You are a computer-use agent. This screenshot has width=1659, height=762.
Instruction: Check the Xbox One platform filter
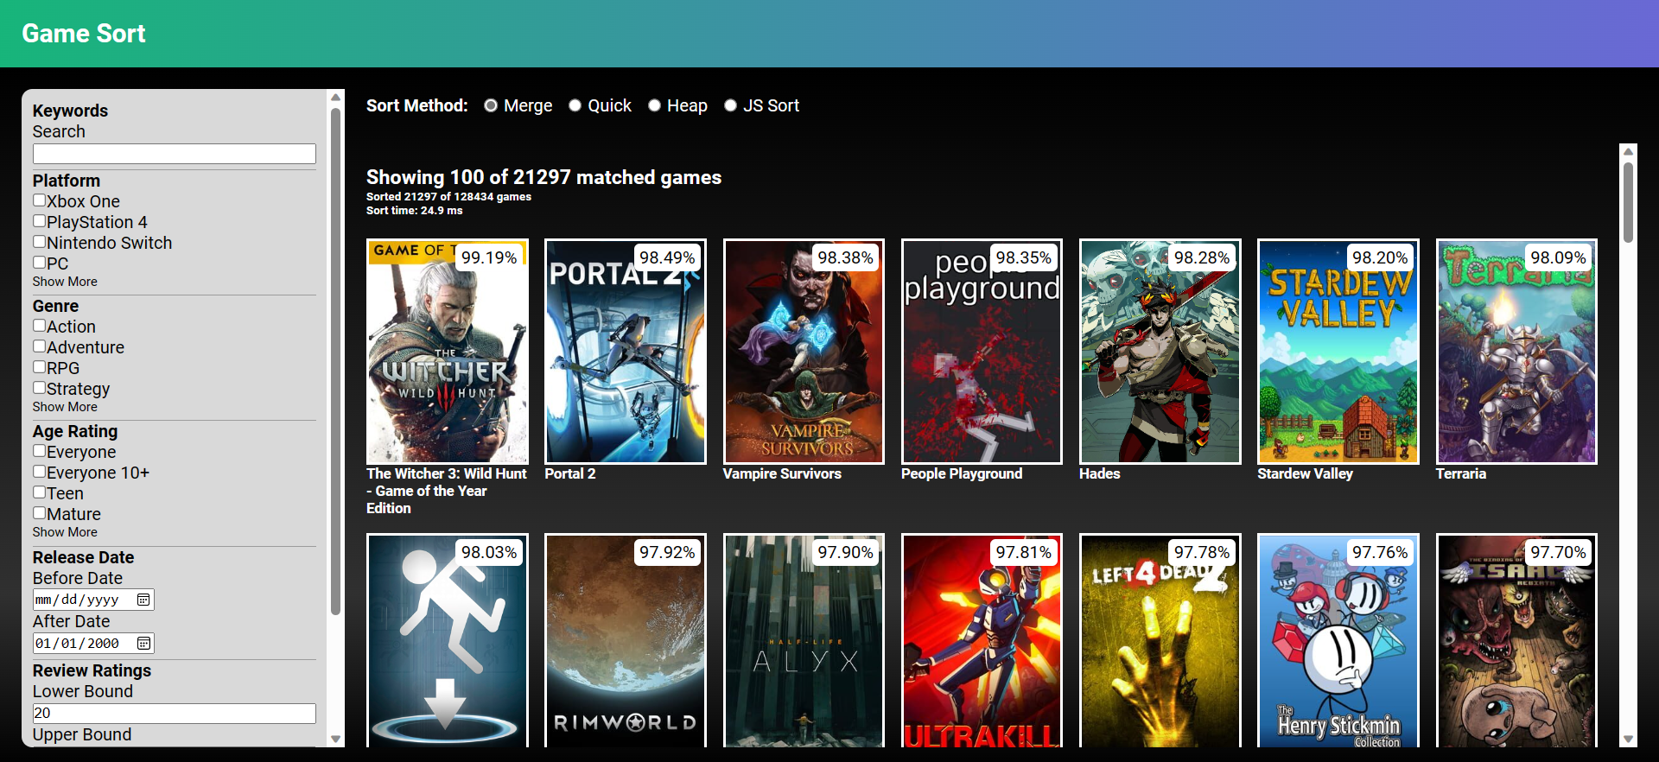coord(40,200)
